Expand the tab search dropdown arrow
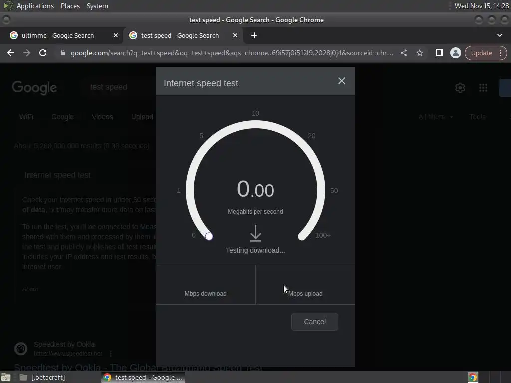This screenshot has height=383, width=511. (499, 35)
